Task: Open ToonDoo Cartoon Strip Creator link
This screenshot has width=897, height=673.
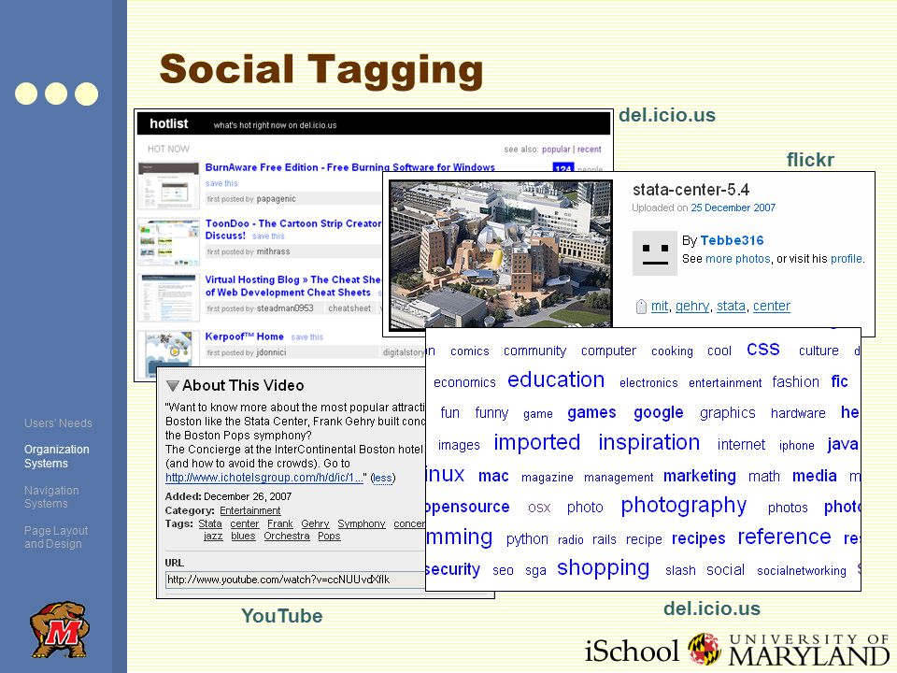Action: click(292, 229)
